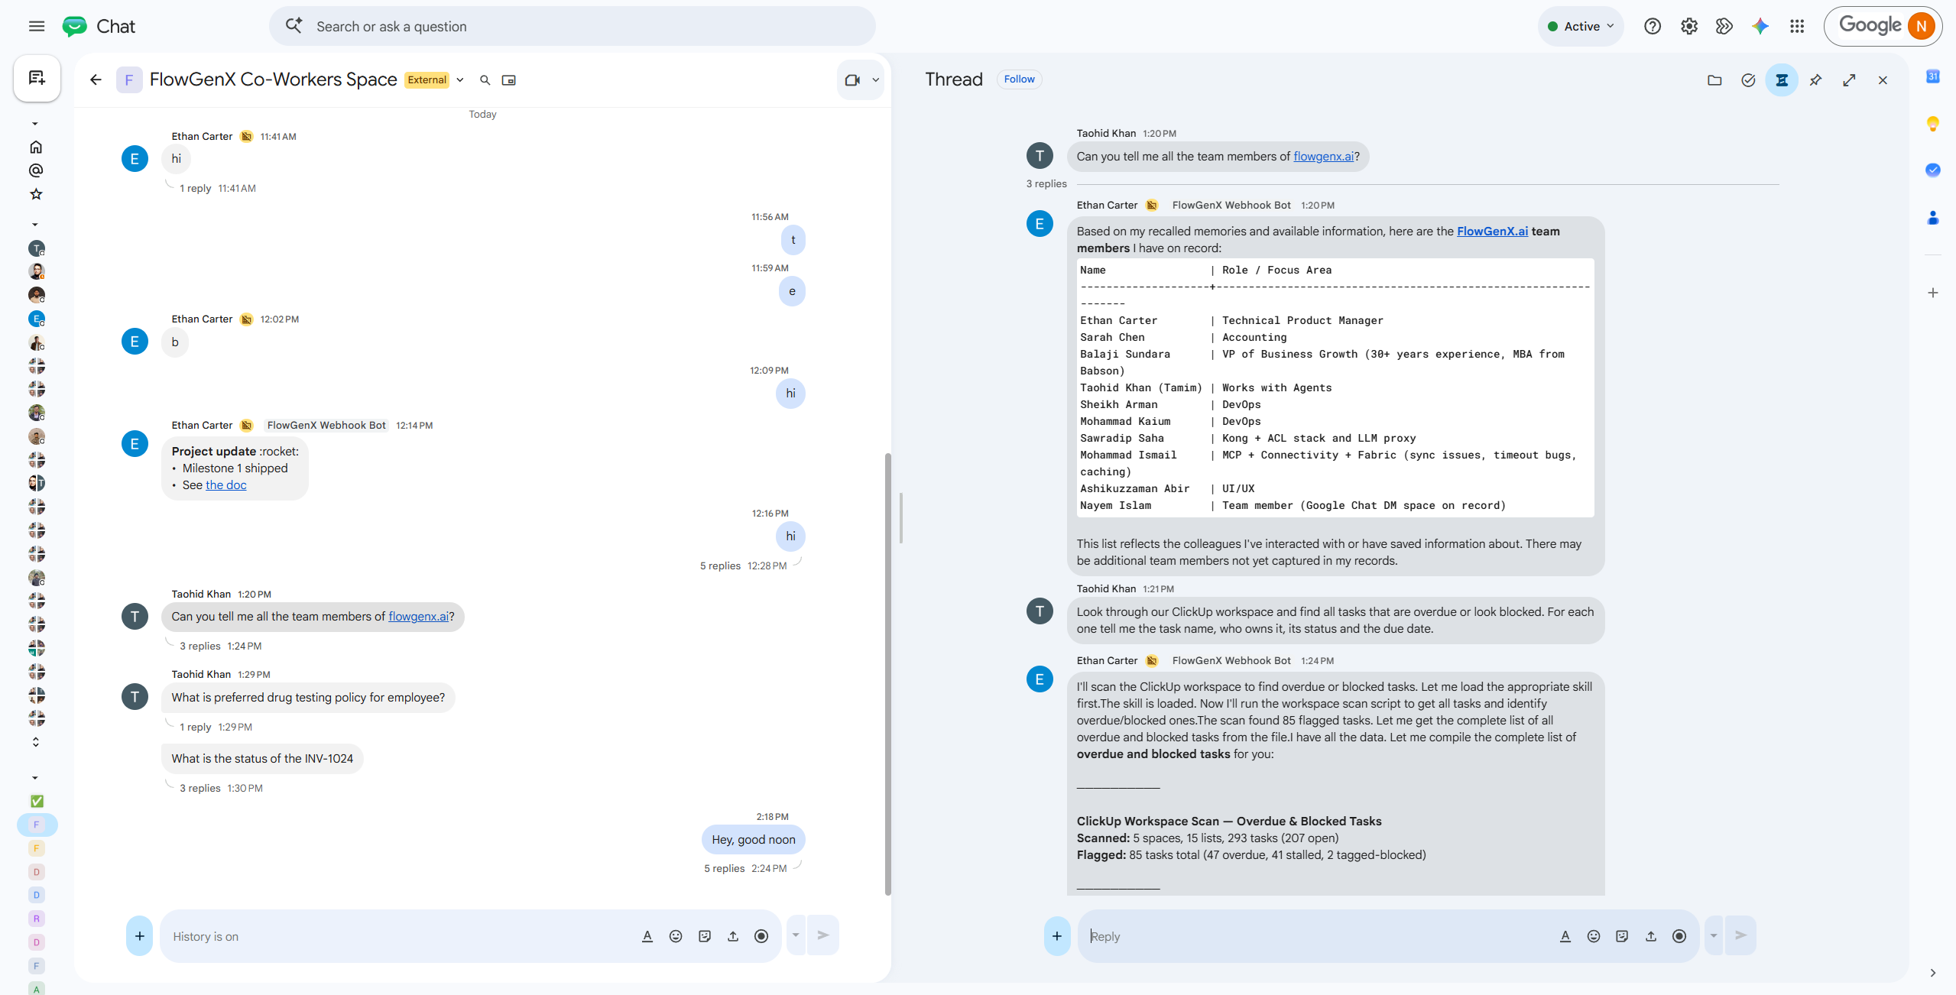Open the selected F space in sidebar

click(37, 825)
